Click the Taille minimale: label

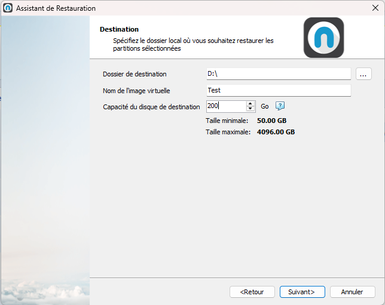tap(227, 121)
